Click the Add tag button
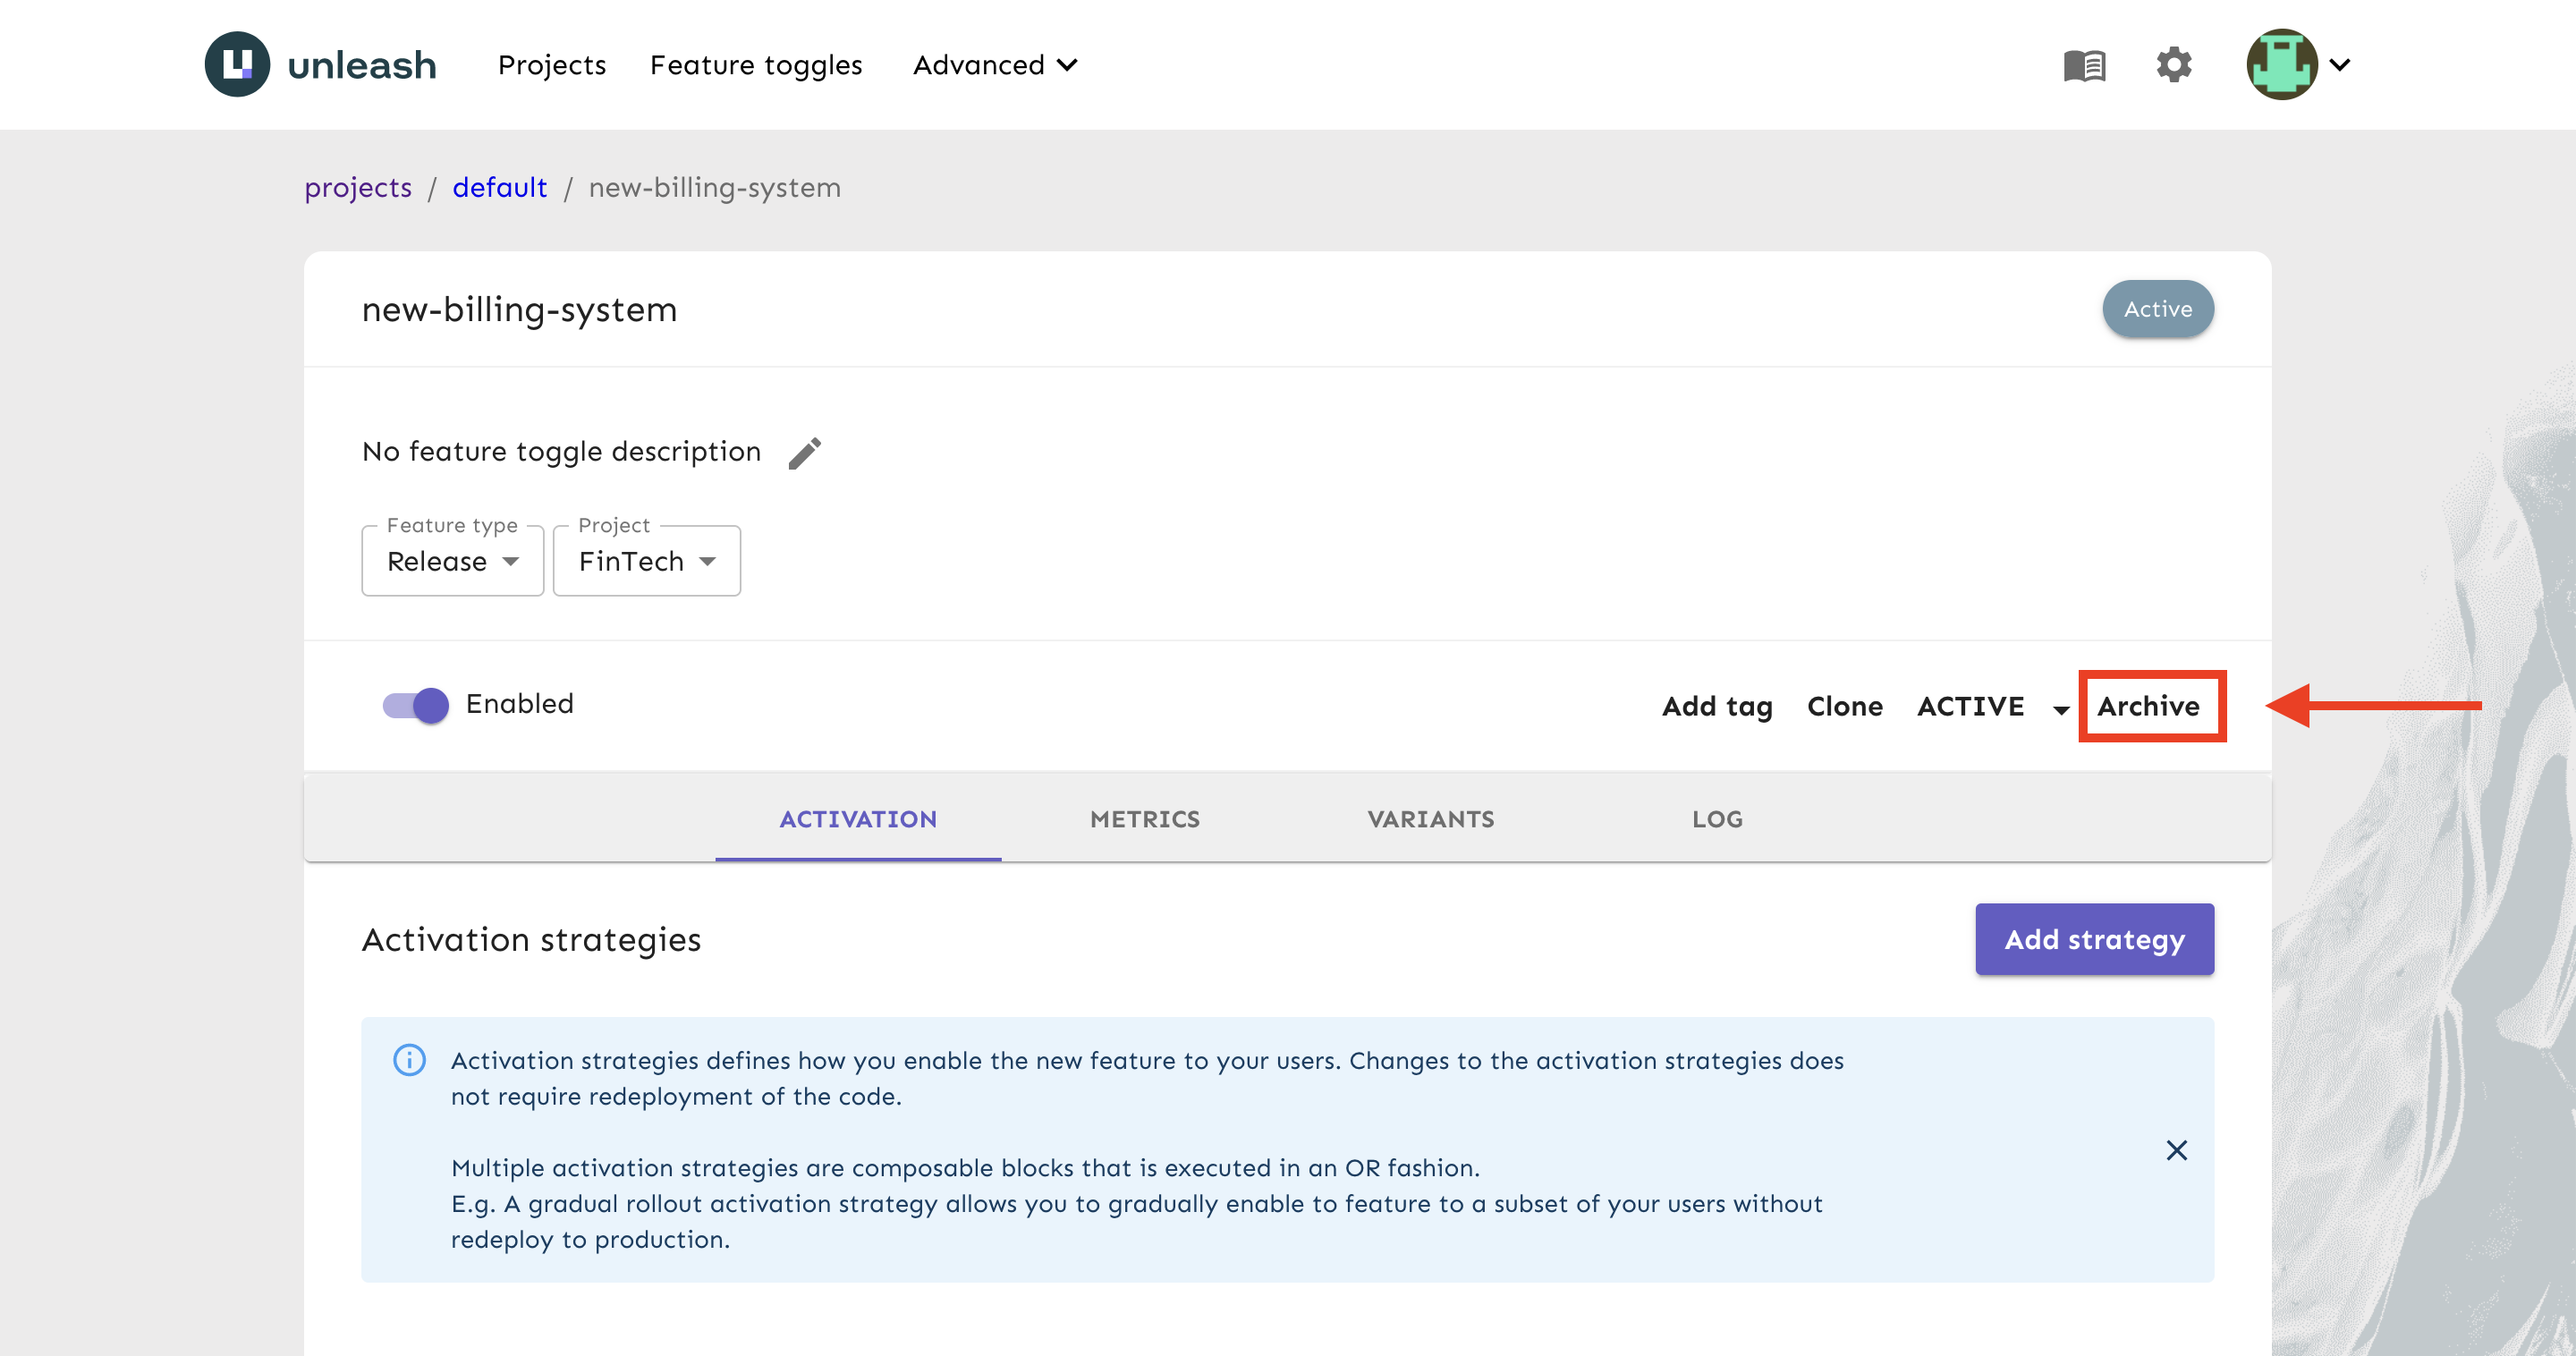2576x1356 pixels. click(1716, 706)
